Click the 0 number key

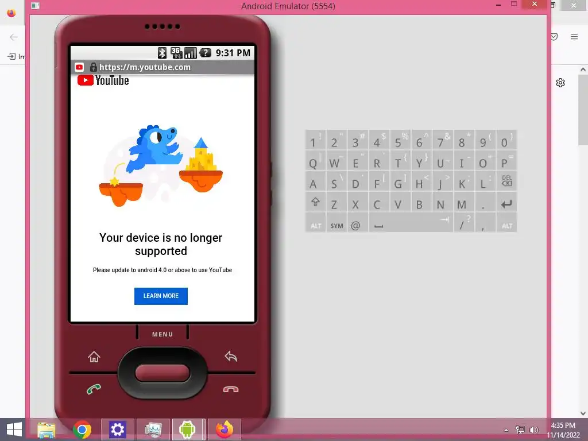click(506, 140)
